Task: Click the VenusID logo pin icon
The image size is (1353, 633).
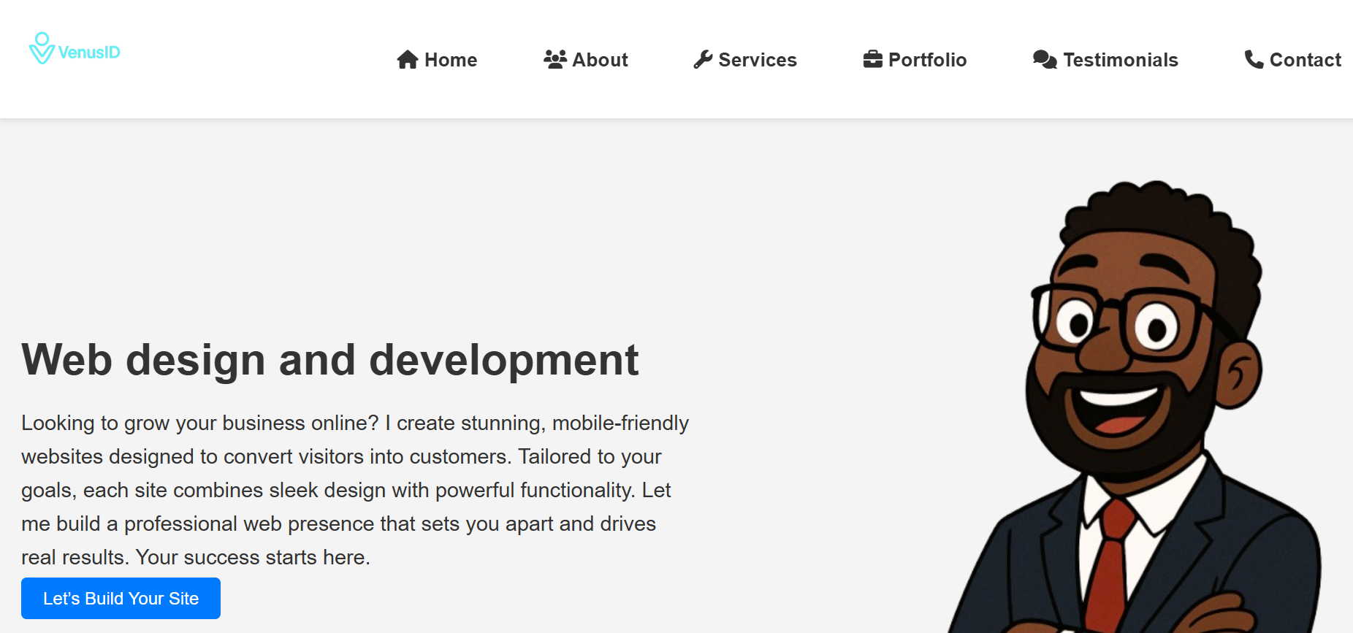Action: click(x=42, y=48)
